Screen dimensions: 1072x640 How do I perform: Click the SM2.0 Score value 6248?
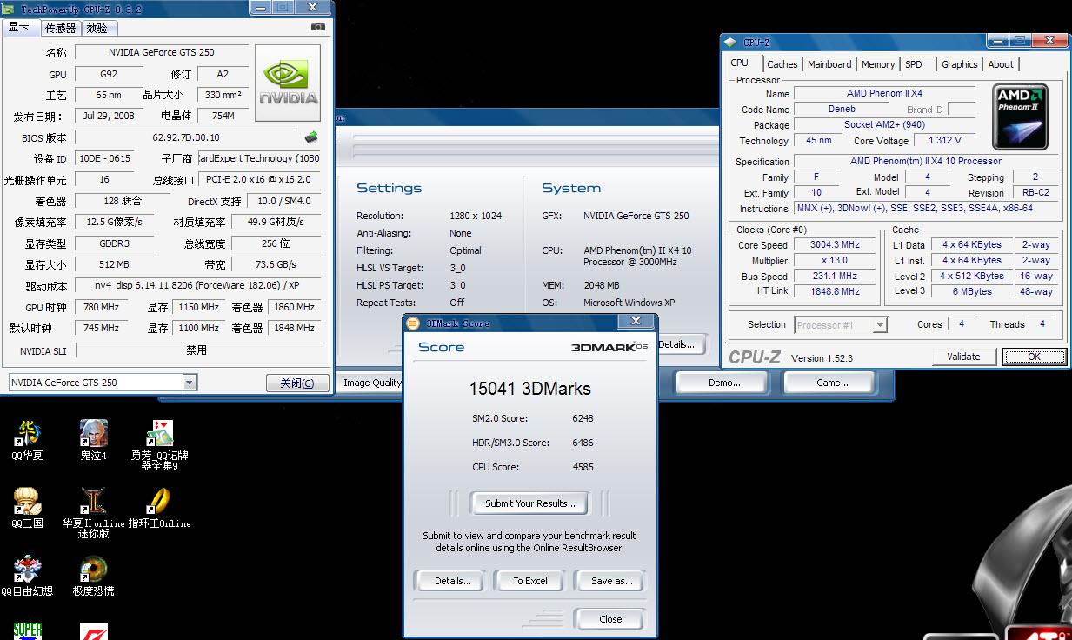[583, 418]
